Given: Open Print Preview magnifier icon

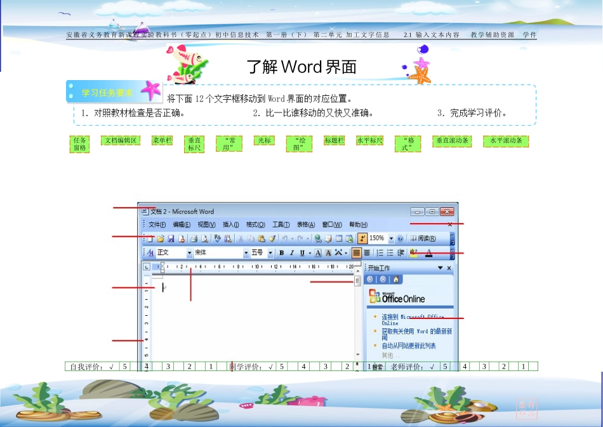Looking at the screenshot, I should tap(204, 239).
